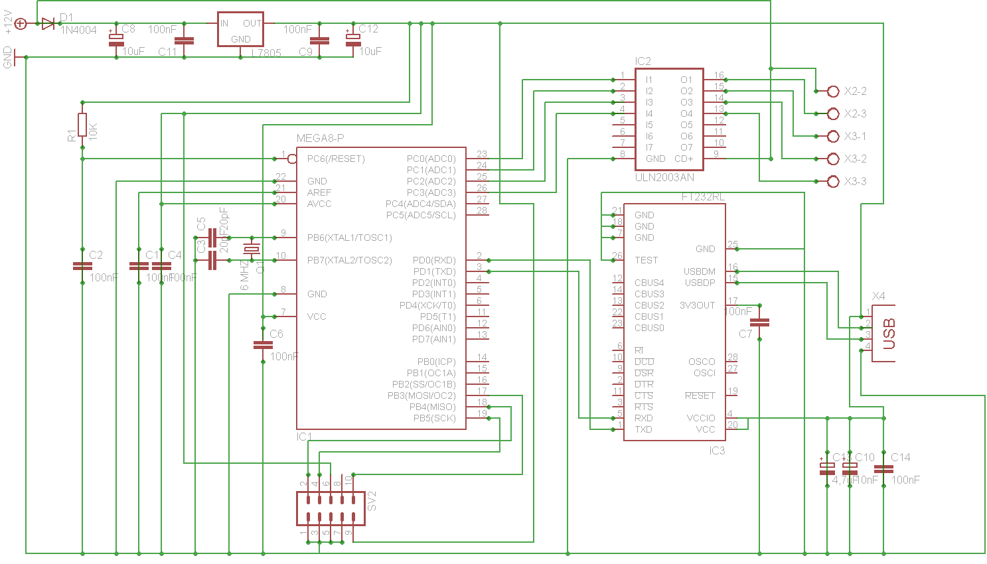Click the AVCC pin label
Viewport: 987px width, 564px height.
(319, 204)
